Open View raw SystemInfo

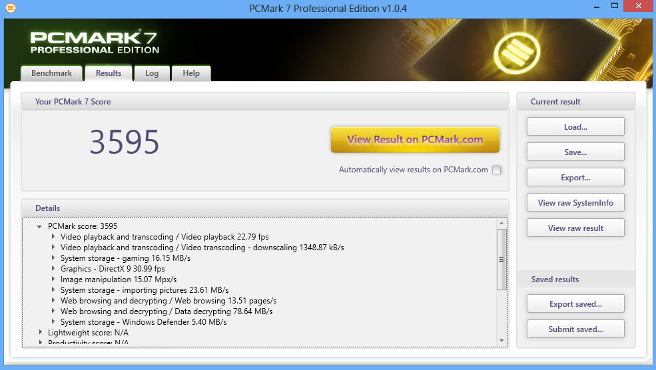point(575,203)
